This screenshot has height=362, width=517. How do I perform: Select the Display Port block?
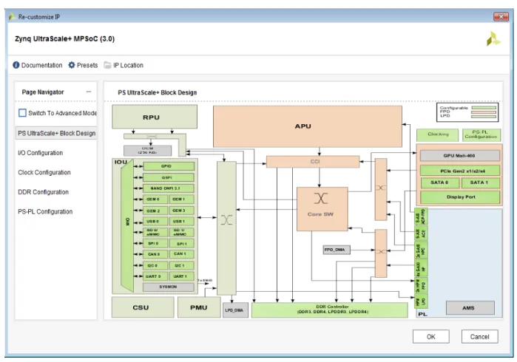click(460, 197)
